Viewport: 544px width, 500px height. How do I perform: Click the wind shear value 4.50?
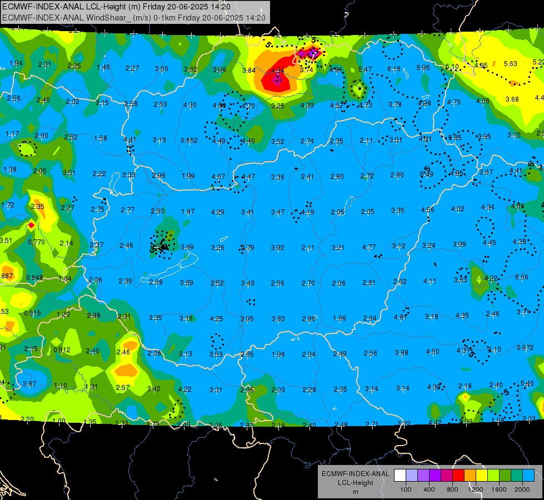tap(433, 352)
